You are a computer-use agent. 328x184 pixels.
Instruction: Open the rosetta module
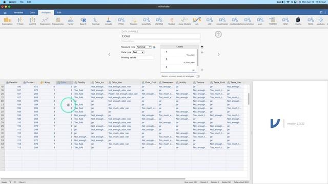point(298,21)
